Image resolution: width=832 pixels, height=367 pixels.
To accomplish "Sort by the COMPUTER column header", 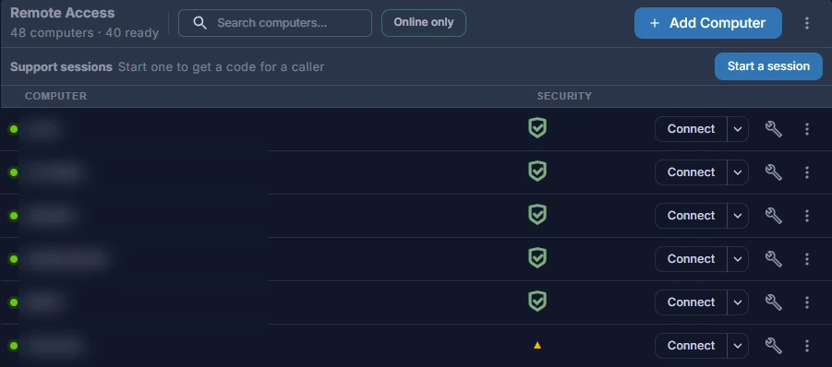I will (55, 96).
